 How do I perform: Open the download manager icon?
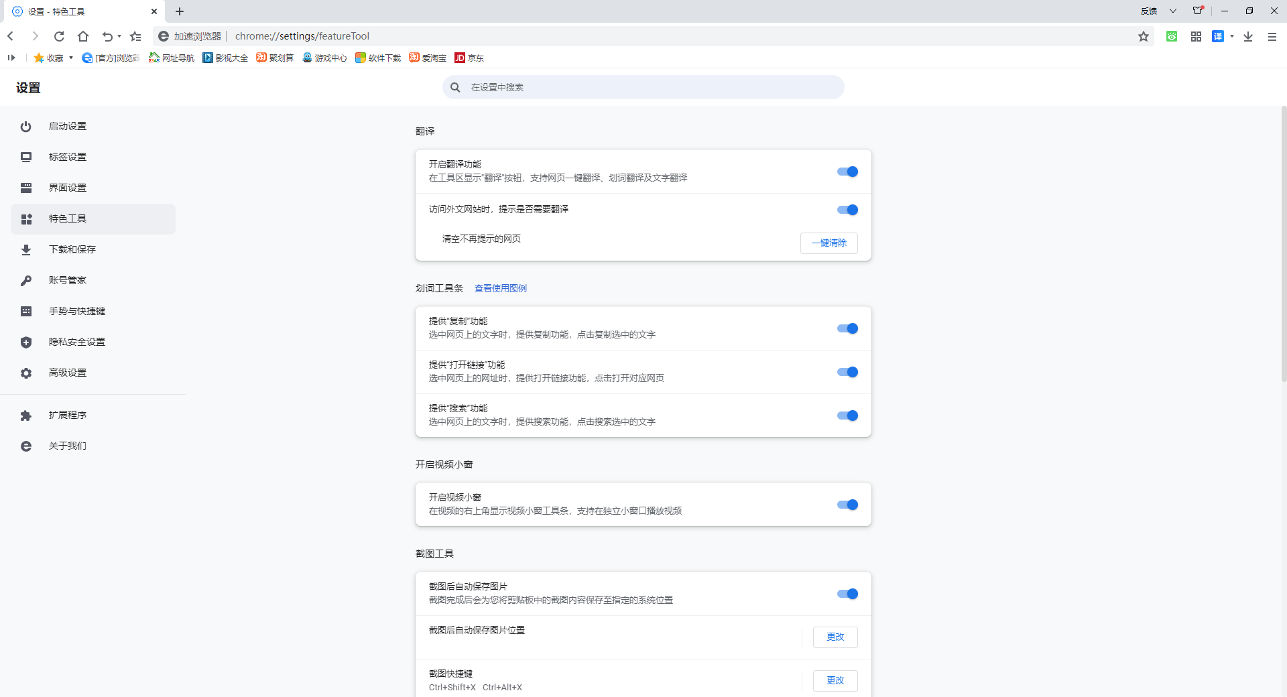click(x=1248, y=36)
